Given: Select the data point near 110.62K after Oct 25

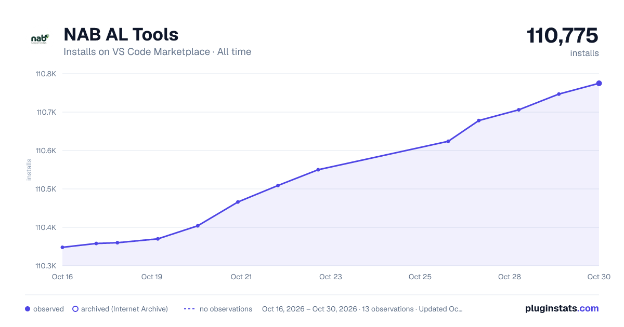Looking at the screenshot, I should coord(448,141).
